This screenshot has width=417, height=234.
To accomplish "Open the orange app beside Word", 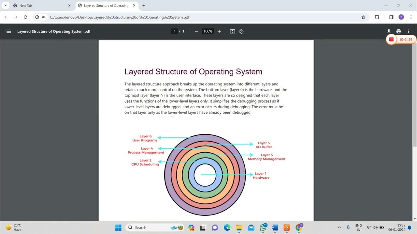I will coord(287,227).
